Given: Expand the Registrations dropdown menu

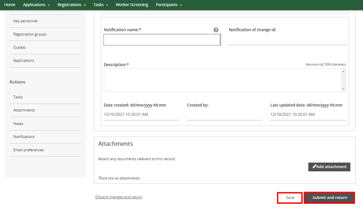Looking at the screenshot, I should pos(71,5).
